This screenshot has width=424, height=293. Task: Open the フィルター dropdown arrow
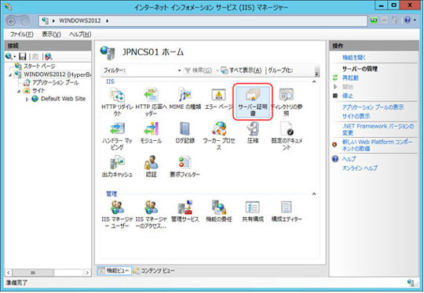pyautogui.click(x=179, y=71)
